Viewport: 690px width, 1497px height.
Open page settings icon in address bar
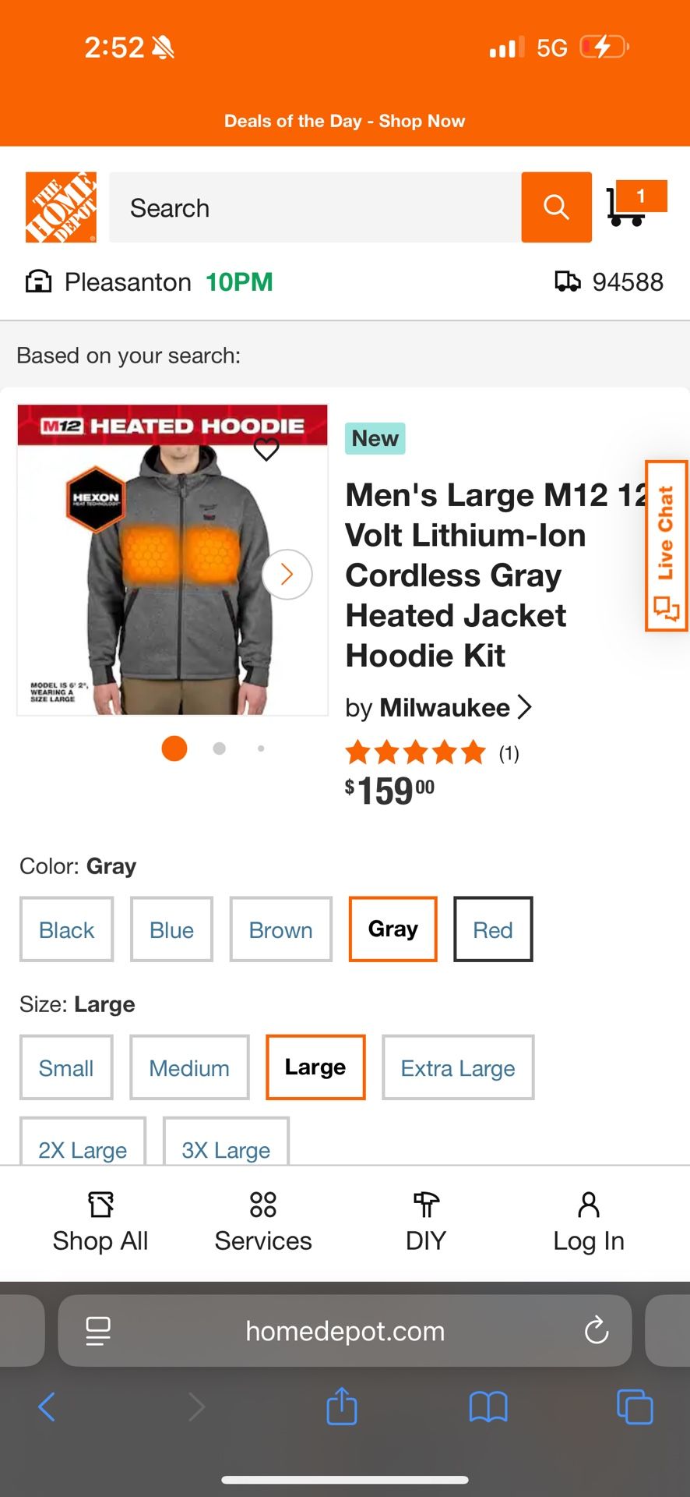tap(98, 1331)
